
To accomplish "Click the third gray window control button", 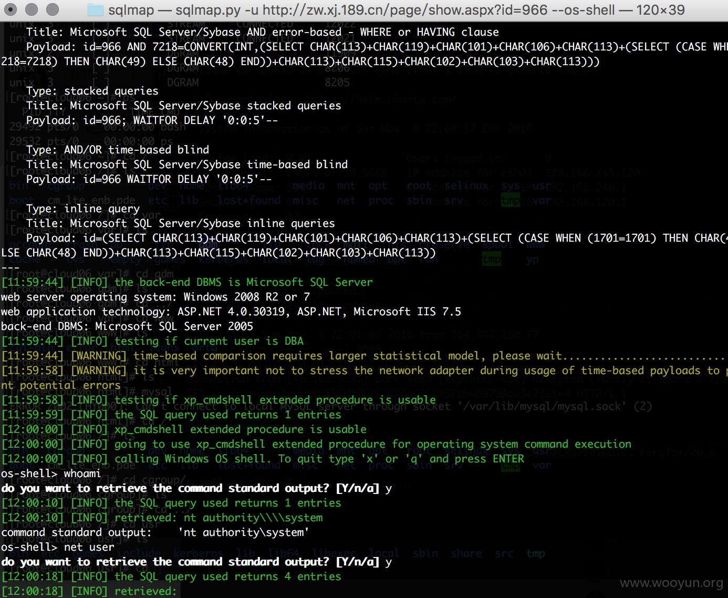I will (53, 9).
